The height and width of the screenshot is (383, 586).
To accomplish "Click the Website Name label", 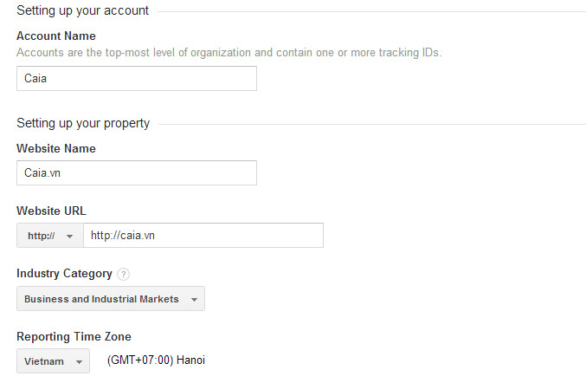I will coord(56,148).
